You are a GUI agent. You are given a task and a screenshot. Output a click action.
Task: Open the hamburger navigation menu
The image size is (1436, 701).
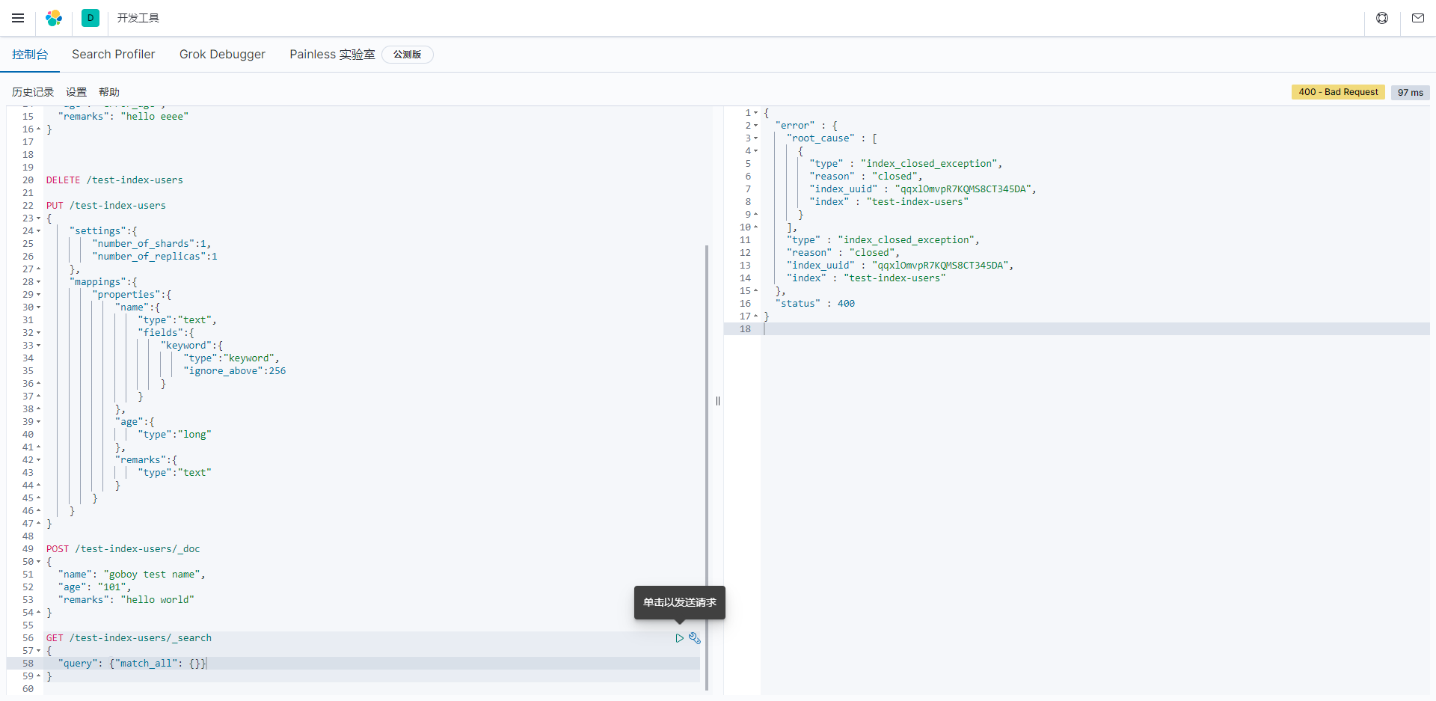click(18, 18)
